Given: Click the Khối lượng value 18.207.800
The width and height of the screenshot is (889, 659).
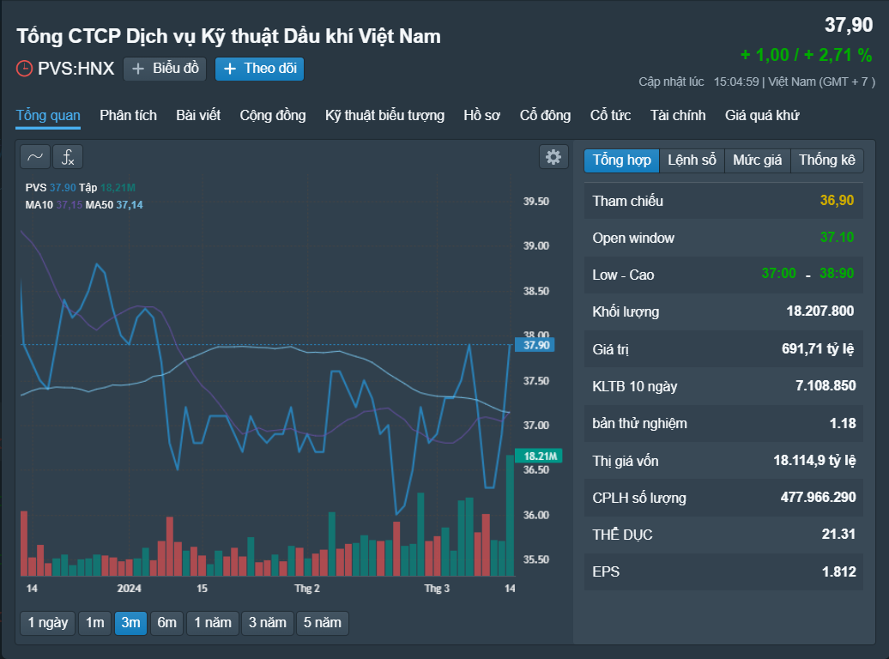Looking at the screenshot, I should [x=820, y=311].
